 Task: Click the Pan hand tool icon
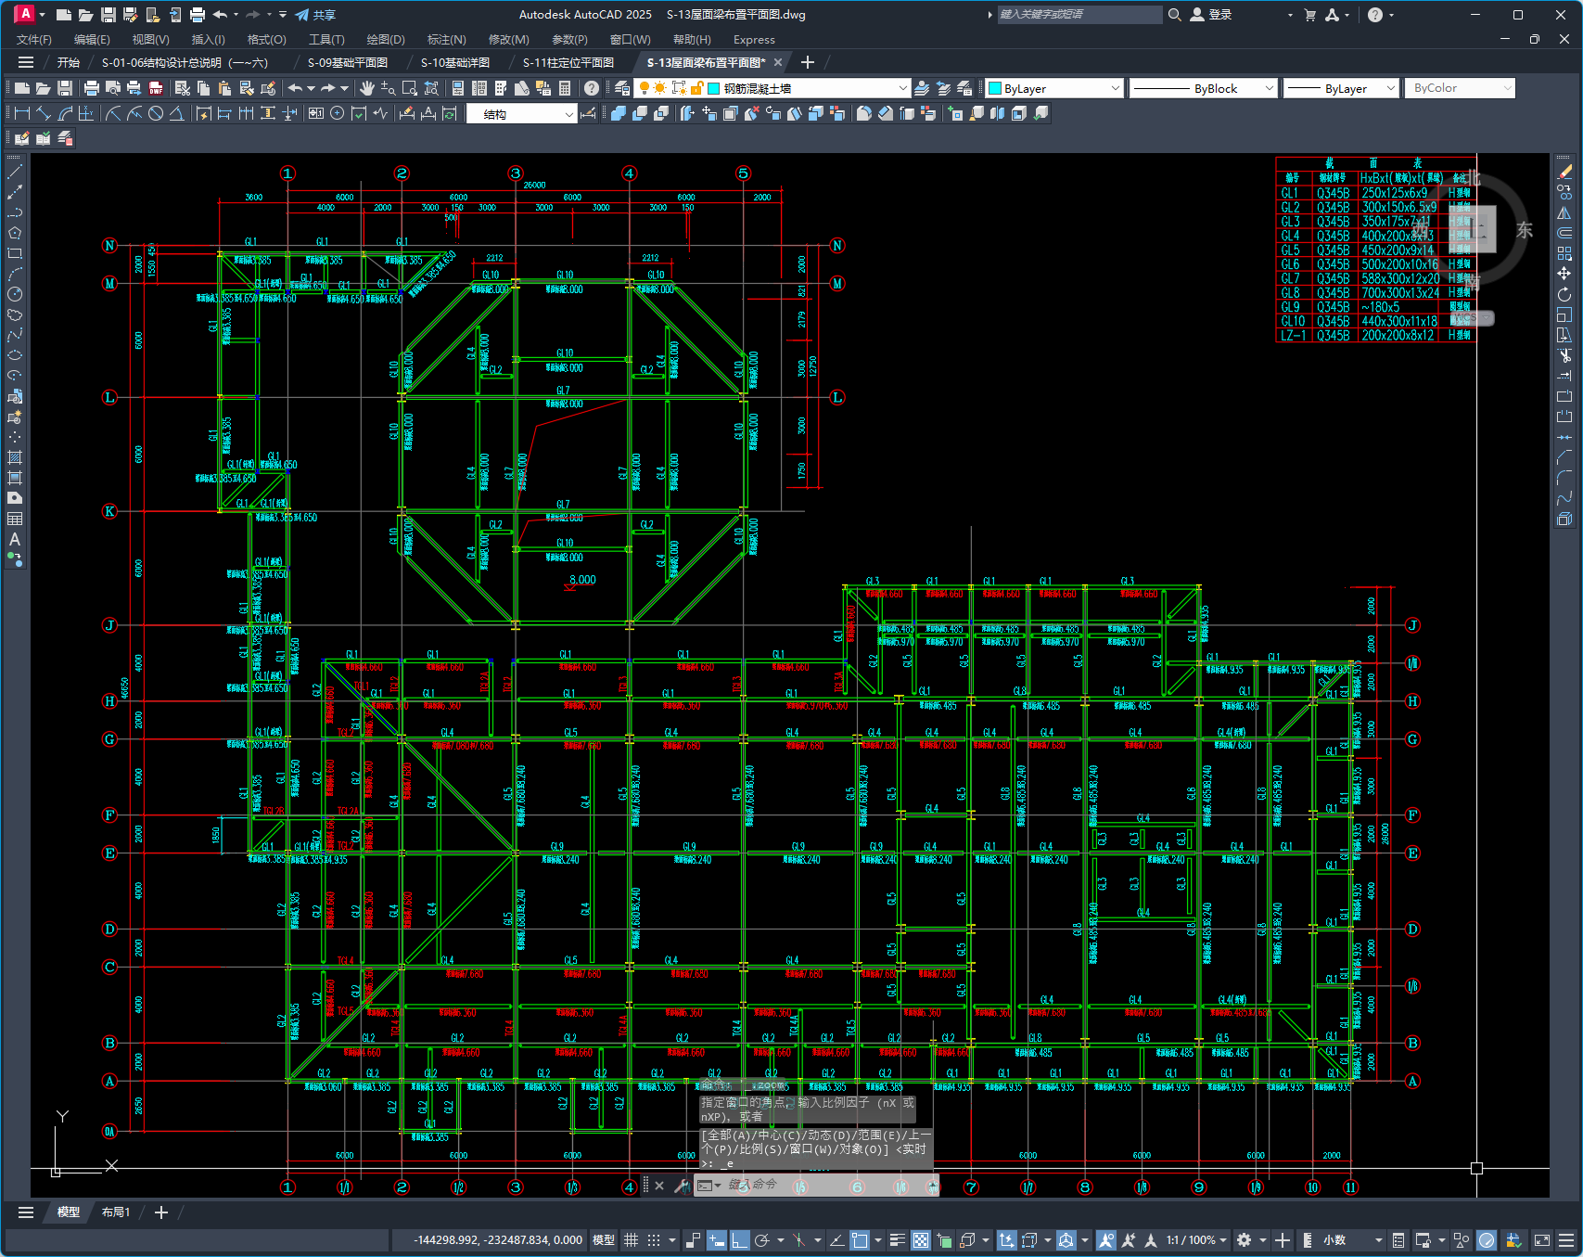click(367, 88)
